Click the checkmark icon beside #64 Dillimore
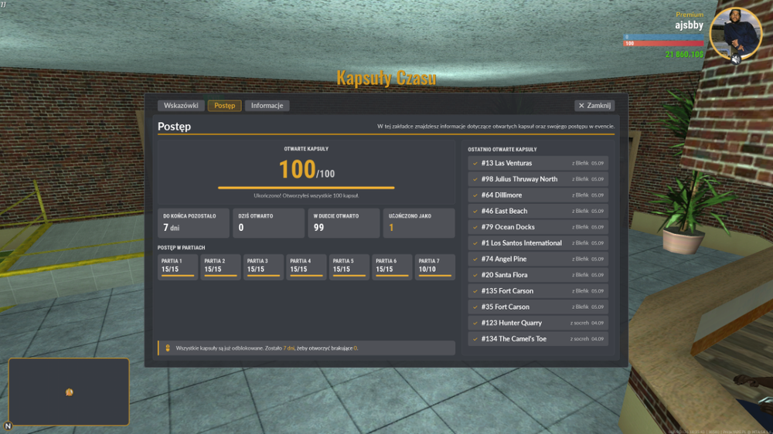Screen dimensions: 773x434 (475, 195)
